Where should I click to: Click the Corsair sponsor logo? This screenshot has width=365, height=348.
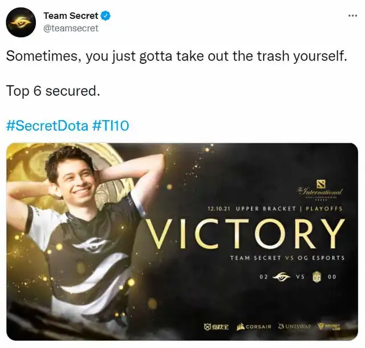pos(254,327)
